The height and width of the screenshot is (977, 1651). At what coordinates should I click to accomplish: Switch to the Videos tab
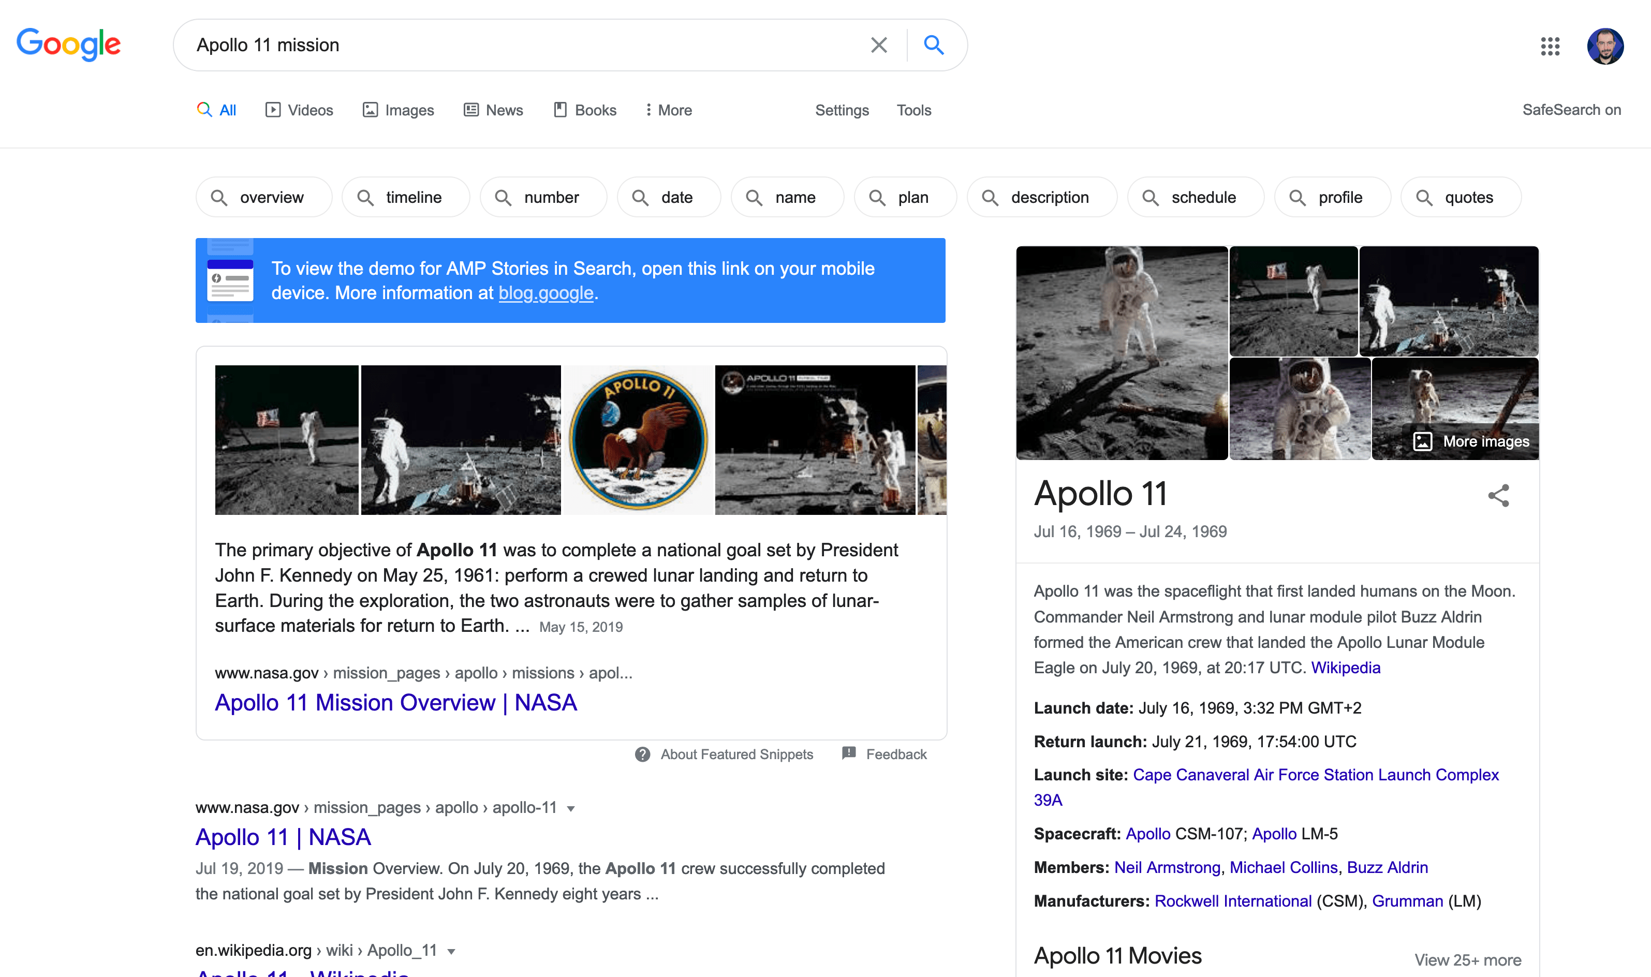coord(300,110)
